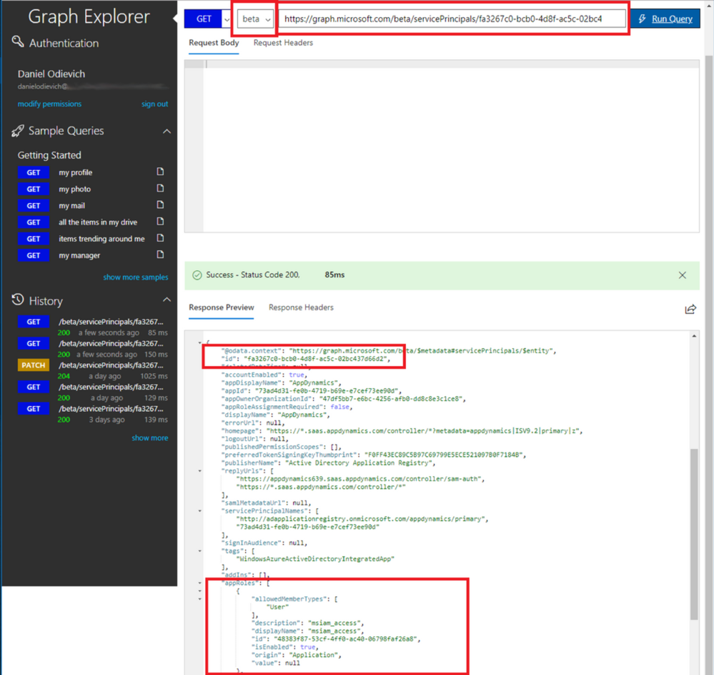Collapse the servicePrincipalNames array fold arrow
This screenshot has width=714, height=675.
click(200, 511)
